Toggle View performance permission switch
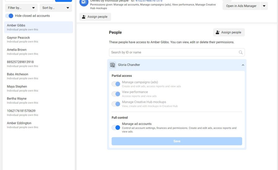 [x=116, y=94]
